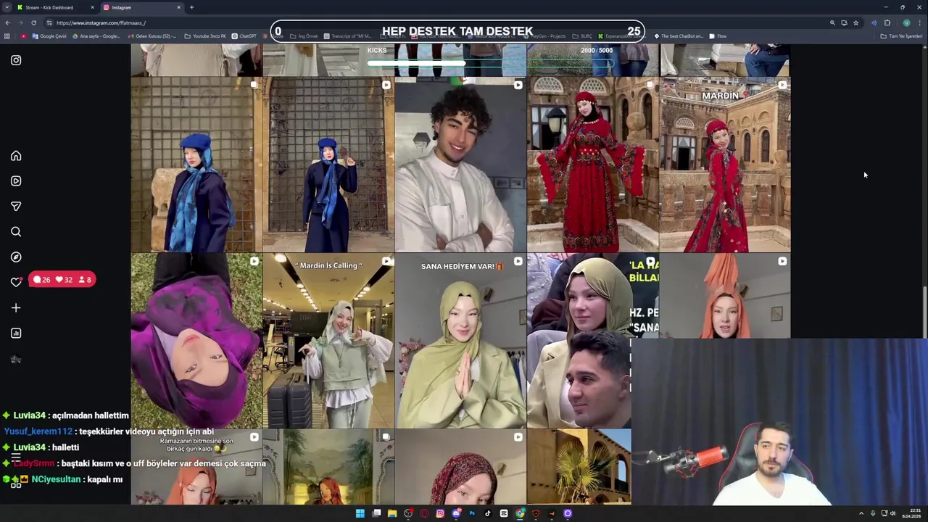Open the Youtube 3ncü PK bookmark folder
Image resolution: width=928 pixels, height=522 pixels.
tap(205, 36)
